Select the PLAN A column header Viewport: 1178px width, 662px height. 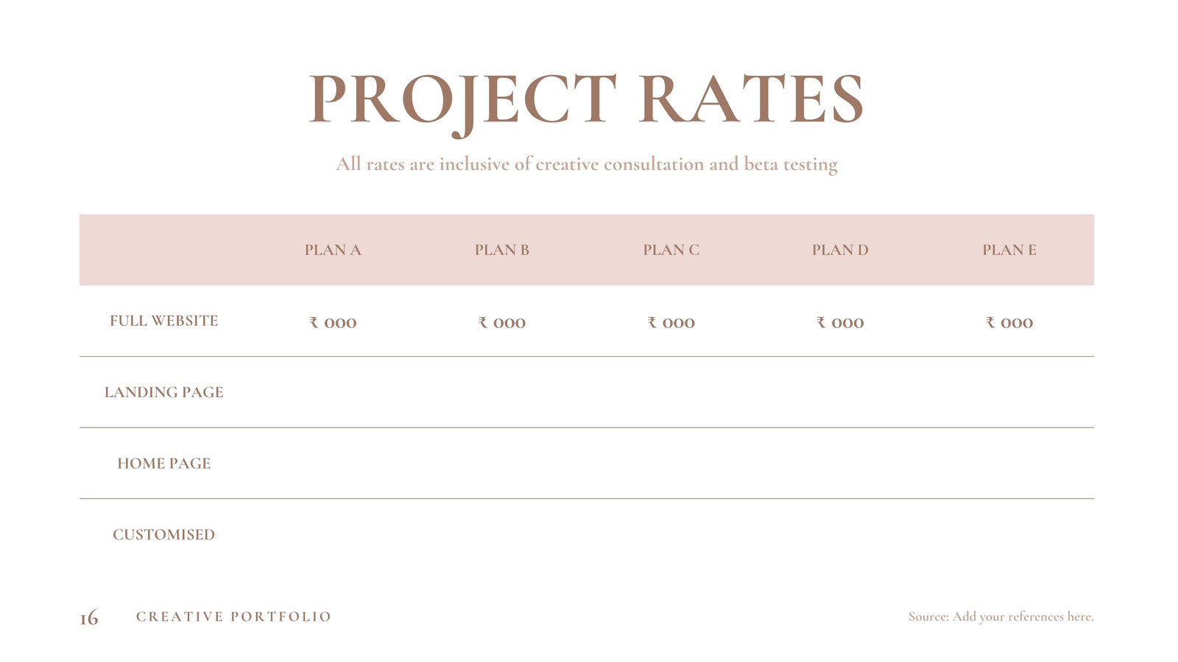[x=333, y=250]
